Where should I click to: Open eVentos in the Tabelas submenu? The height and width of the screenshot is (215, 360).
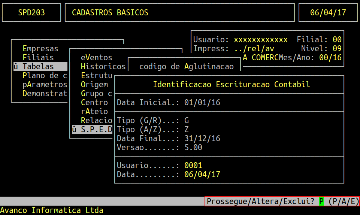pyautogui.click(x=97, y=58)
